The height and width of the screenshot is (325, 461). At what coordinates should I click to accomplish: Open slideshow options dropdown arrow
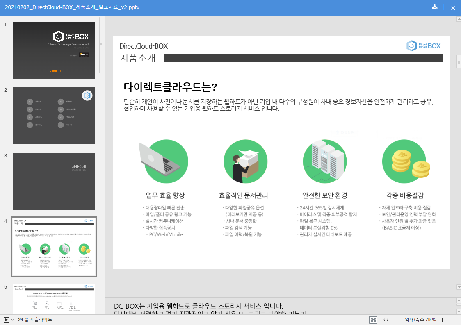13,320
